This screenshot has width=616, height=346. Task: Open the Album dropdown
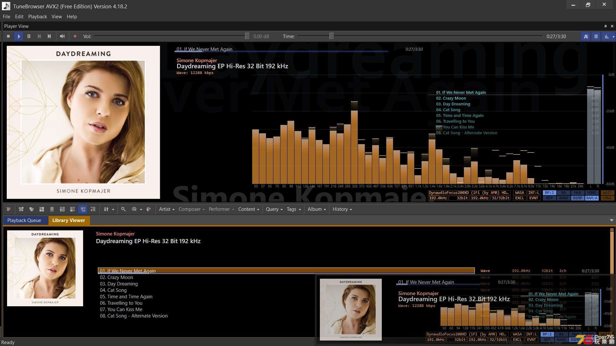click(317, 209)
